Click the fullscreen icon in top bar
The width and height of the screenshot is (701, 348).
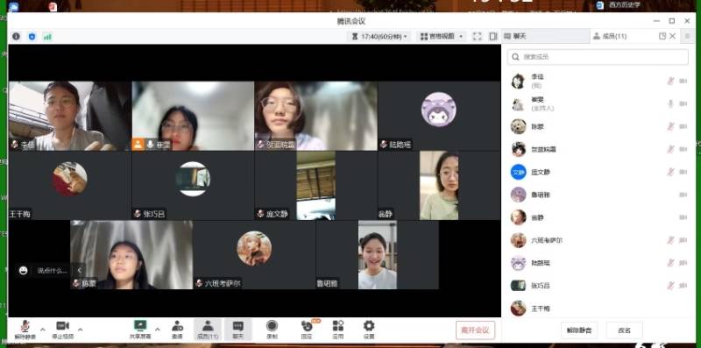(x=477, y=37)
